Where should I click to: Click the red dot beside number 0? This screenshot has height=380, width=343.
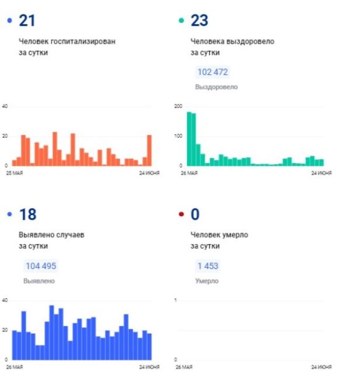(181, 214)
